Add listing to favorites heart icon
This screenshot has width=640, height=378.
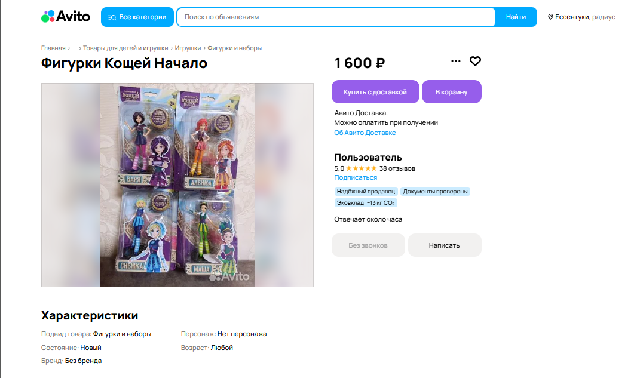click(475, 61)
